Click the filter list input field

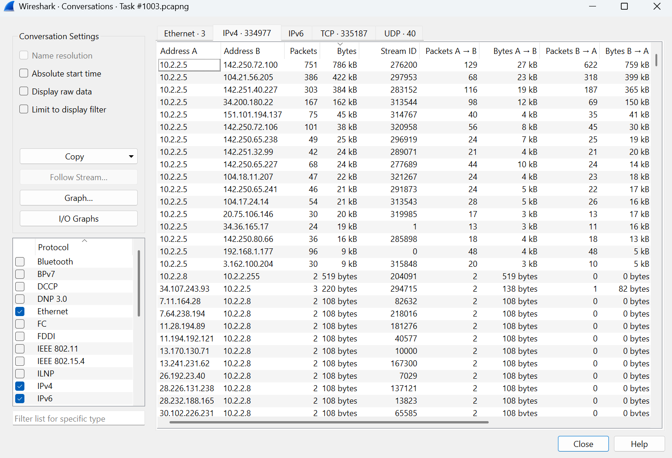tap(78, 418)
